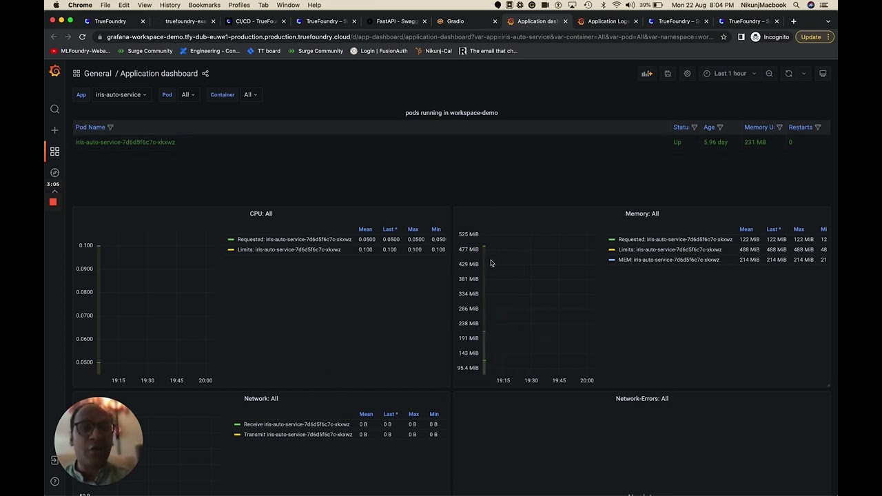
Task: Bookmark this page with the star icon
Action: (x=724, y=37)
